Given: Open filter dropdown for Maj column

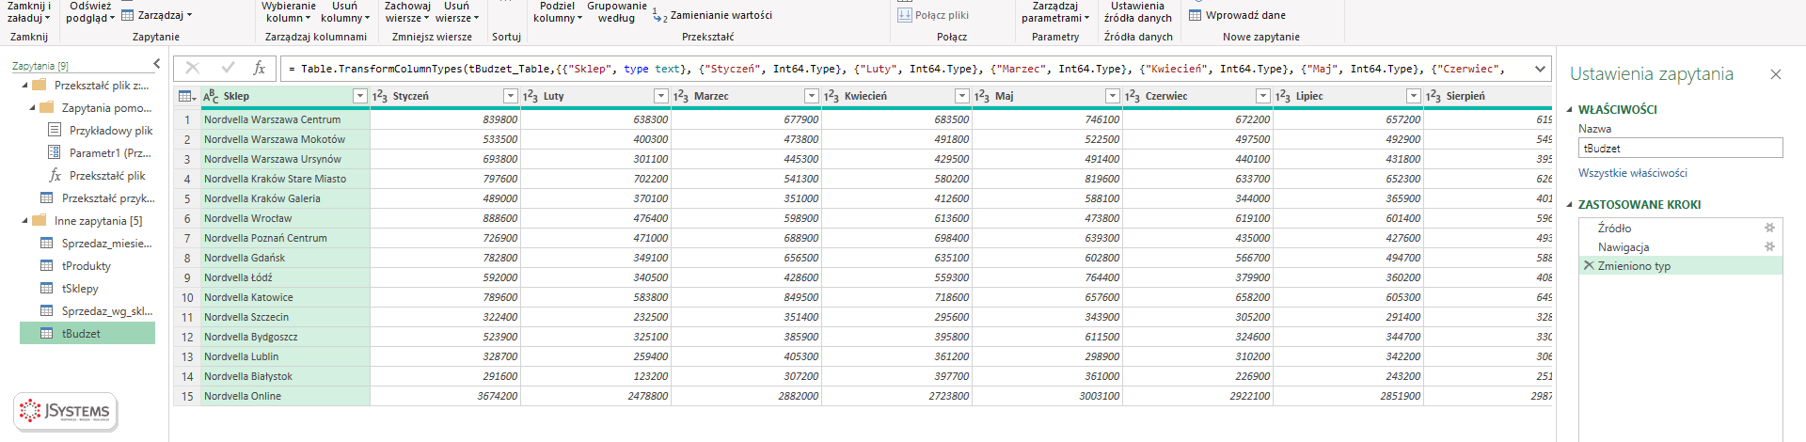Looking at the screenshot, I should [1112, 96].
